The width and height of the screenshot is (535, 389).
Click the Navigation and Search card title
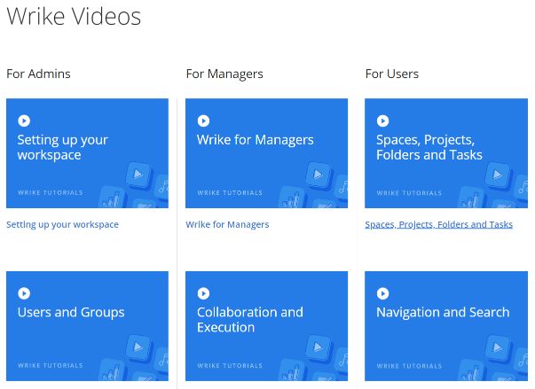(x=443, y=312)
